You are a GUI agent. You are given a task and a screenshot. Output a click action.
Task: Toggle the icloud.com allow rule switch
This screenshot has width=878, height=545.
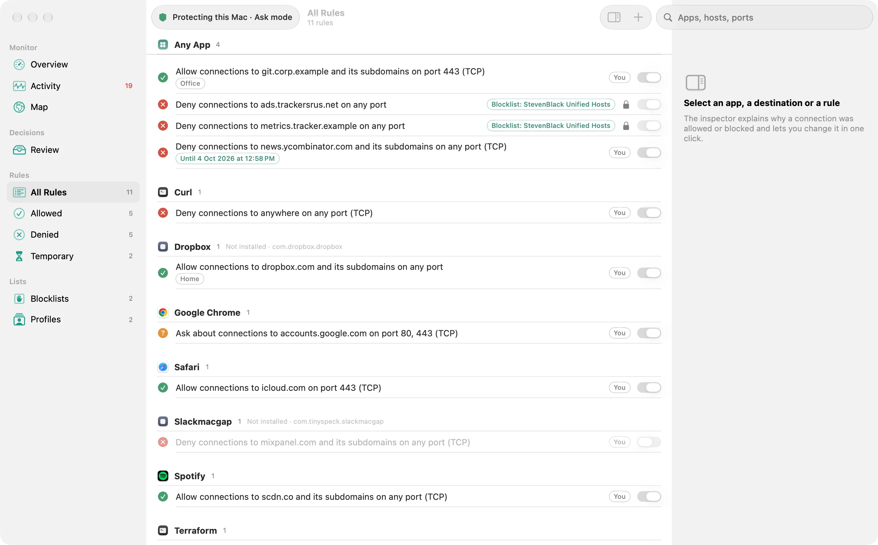click(649, 387)
